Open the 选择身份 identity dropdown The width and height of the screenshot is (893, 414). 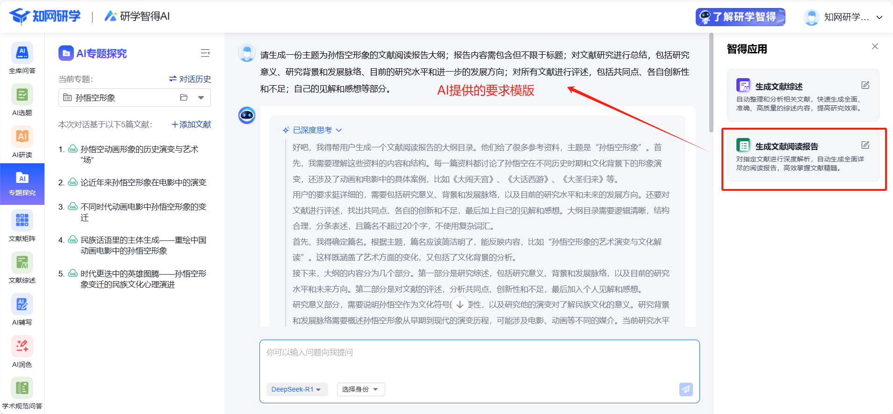(360, 389)
